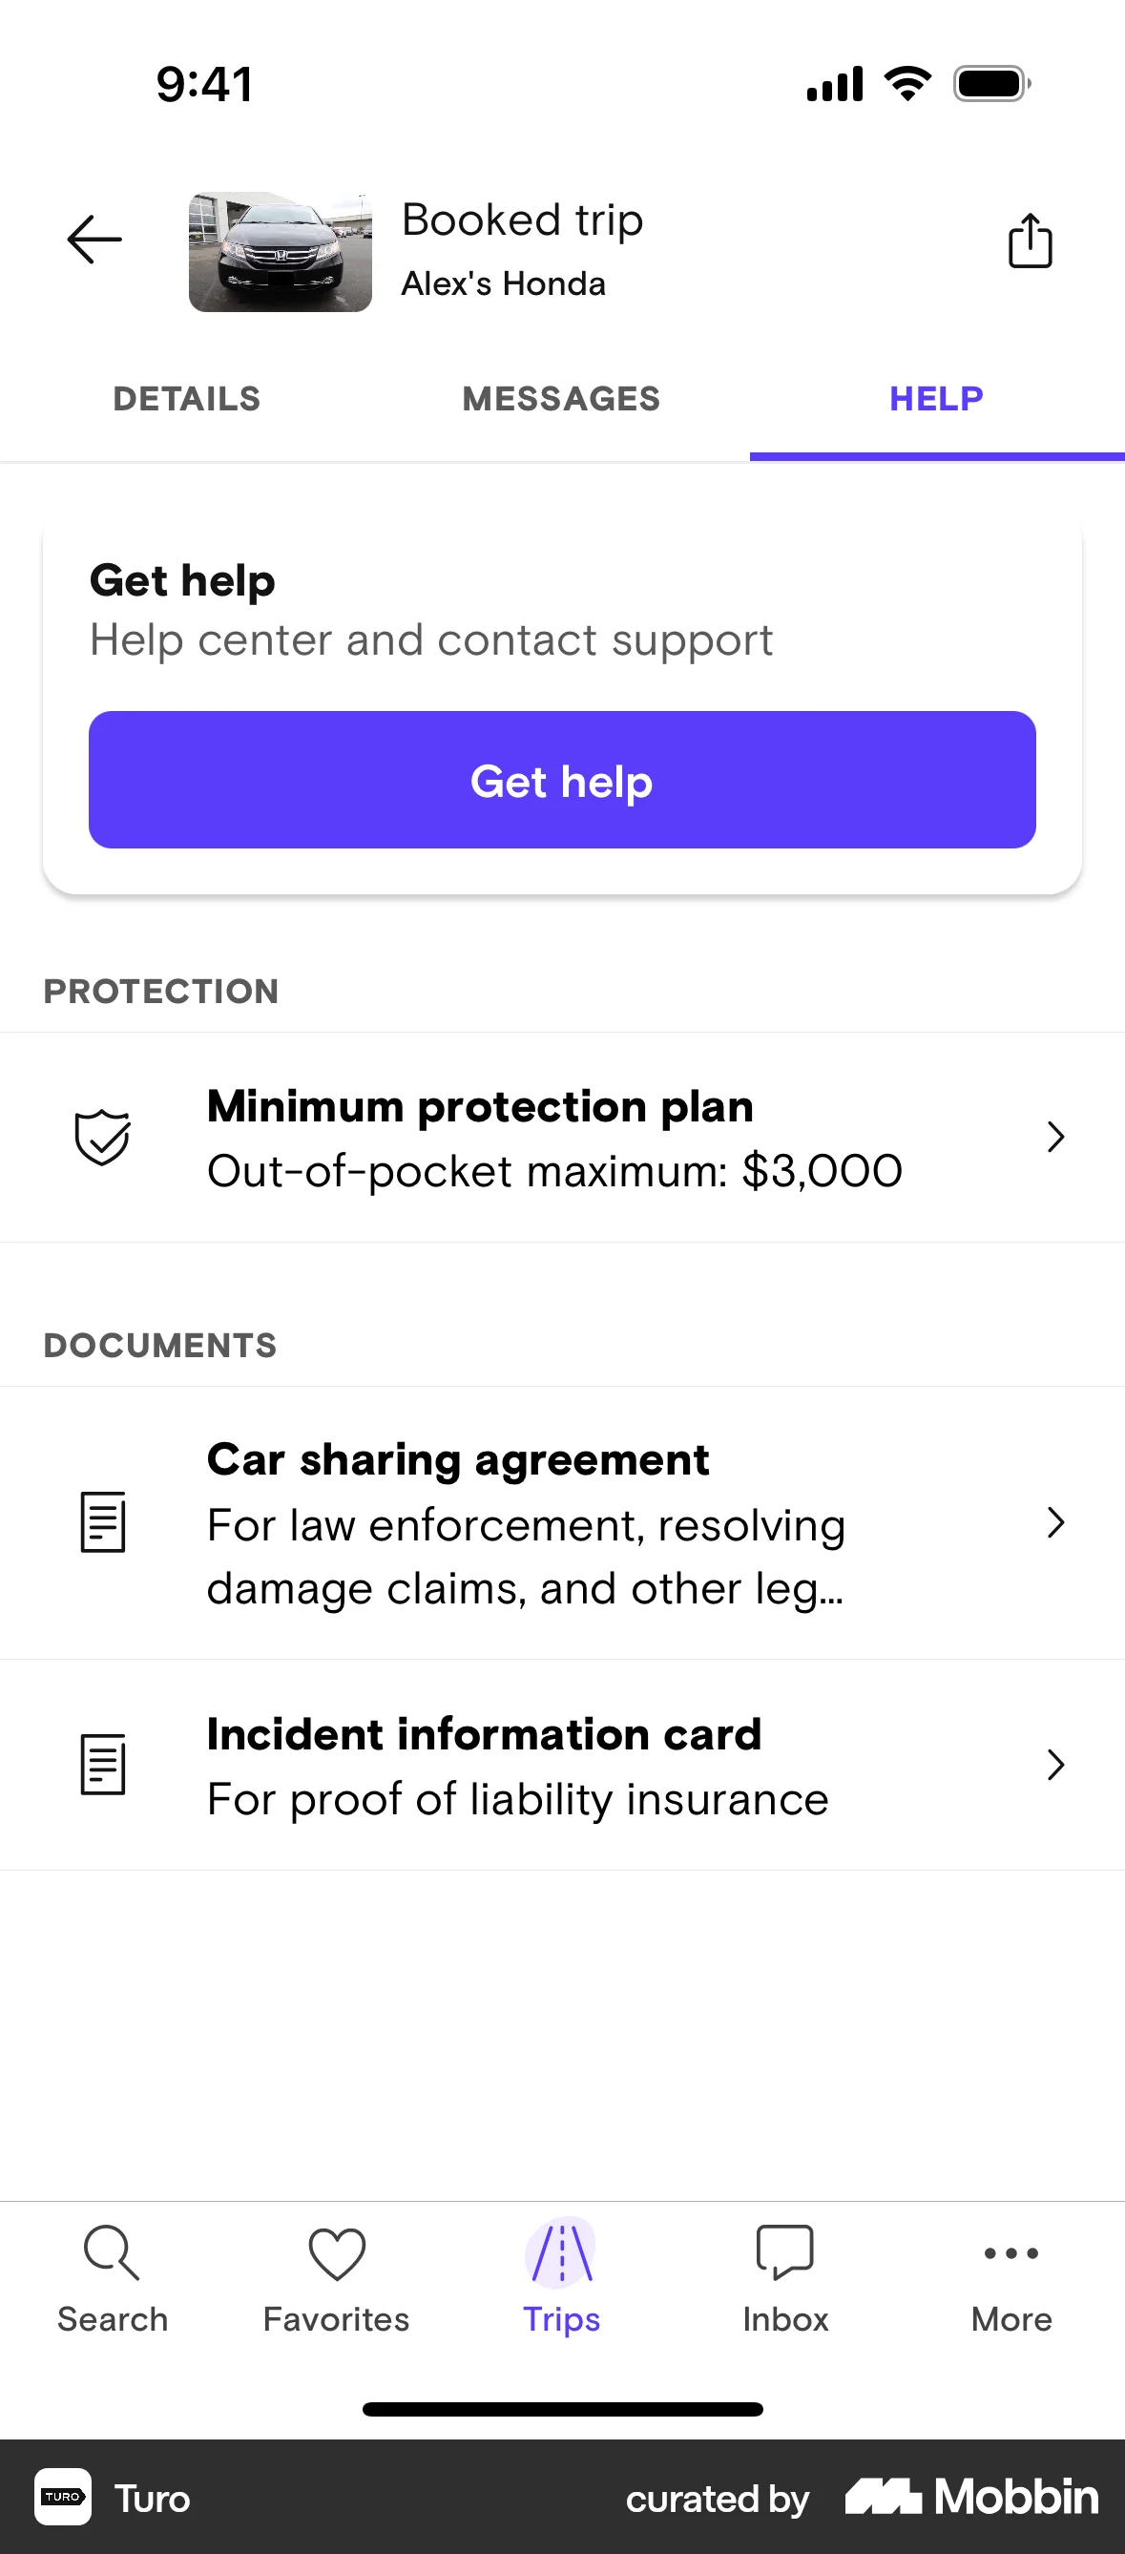
Task: Tap the protection shield icon
Action: pyautogui.click(x=102, y=1138)
